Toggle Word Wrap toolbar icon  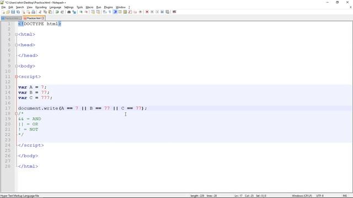pyautogui.click(x=105, y=12)
